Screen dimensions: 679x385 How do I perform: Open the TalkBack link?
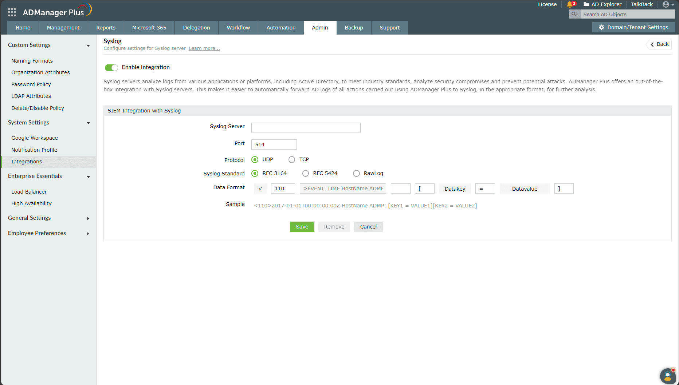(x=642, y=4)
